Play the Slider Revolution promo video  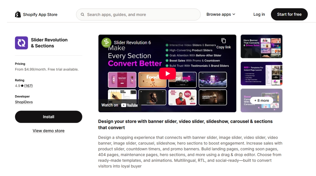(167, 73)
